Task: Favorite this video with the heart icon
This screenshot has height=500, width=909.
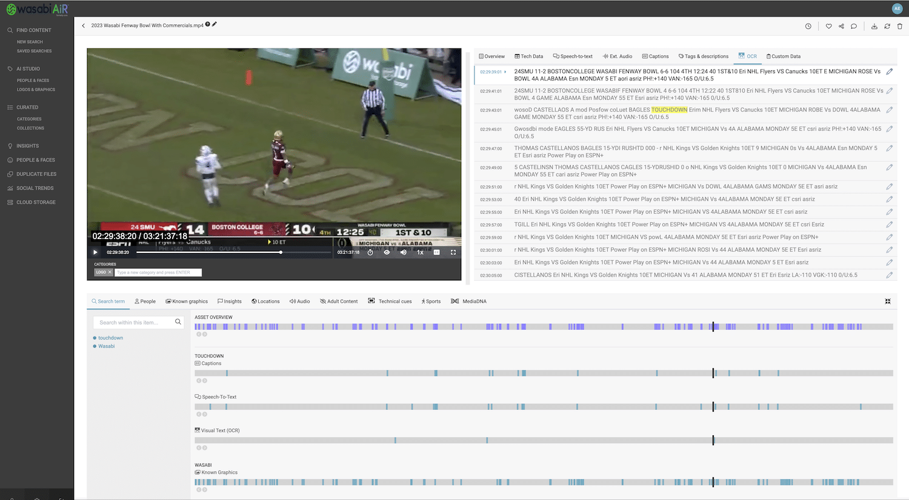Action: [829, 26]
